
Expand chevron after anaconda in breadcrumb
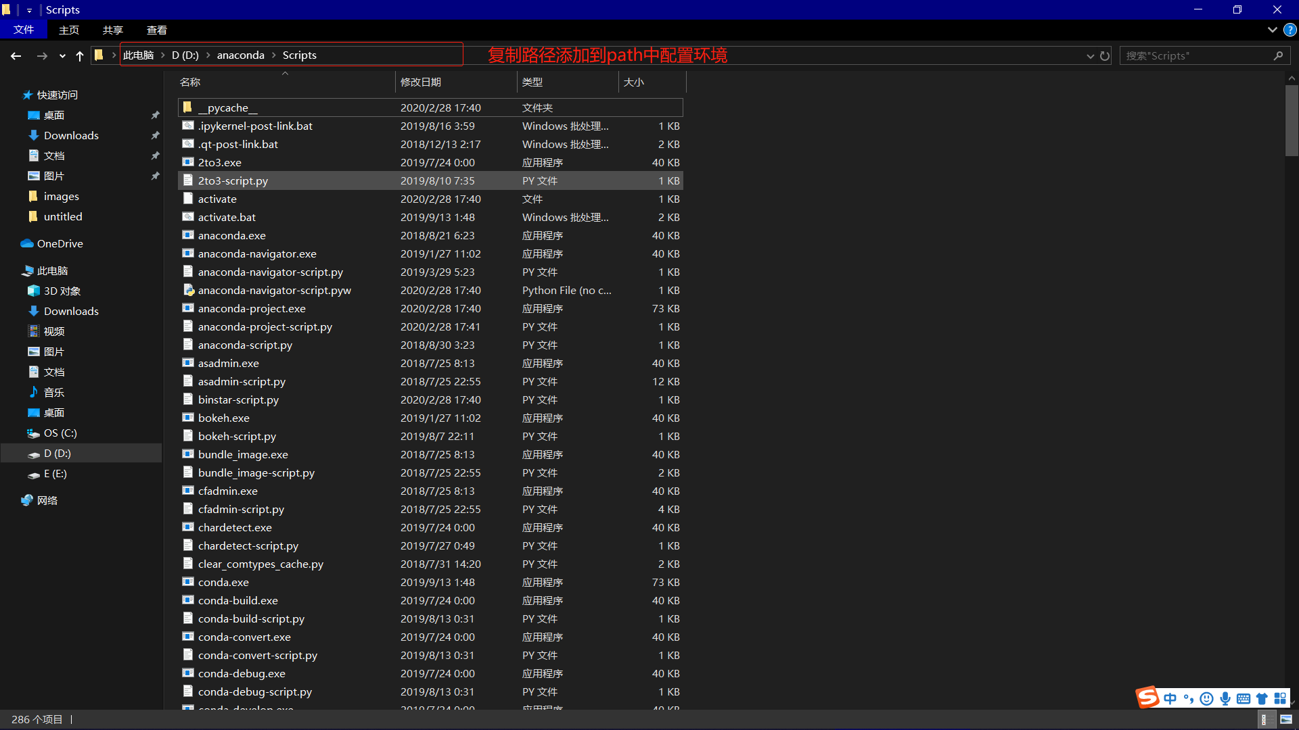click(274, 55)
